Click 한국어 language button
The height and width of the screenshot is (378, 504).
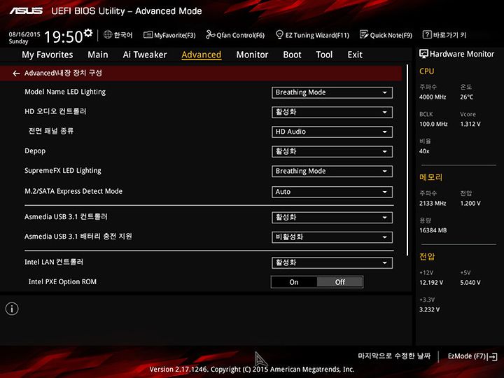tap(118, 35)
